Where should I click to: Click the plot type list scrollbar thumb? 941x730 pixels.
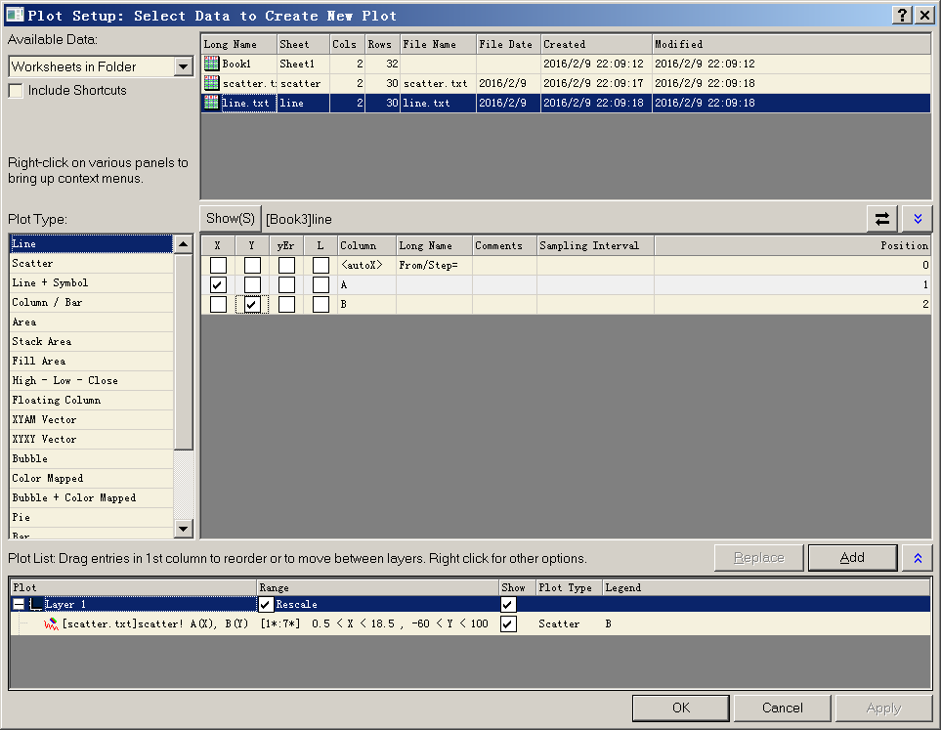click(x=183, y=351)
